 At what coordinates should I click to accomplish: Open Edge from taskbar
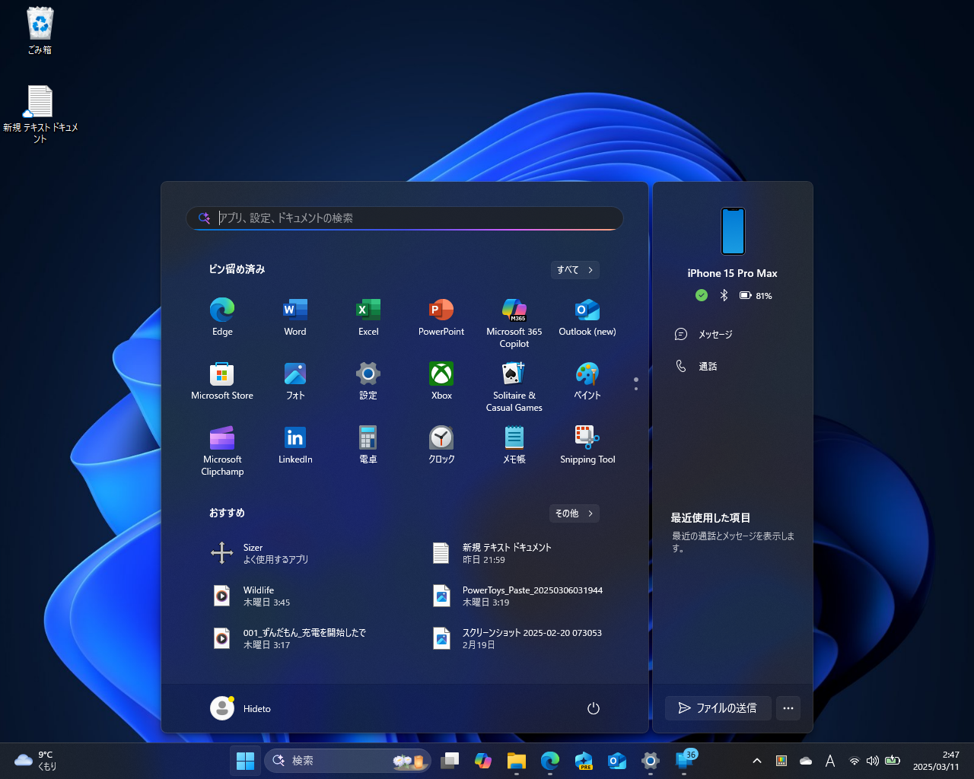(550, 761)
